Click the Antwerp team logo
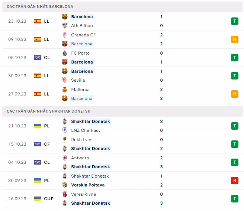The width and height of the screenshot is (244, 211). click(65, 158)
